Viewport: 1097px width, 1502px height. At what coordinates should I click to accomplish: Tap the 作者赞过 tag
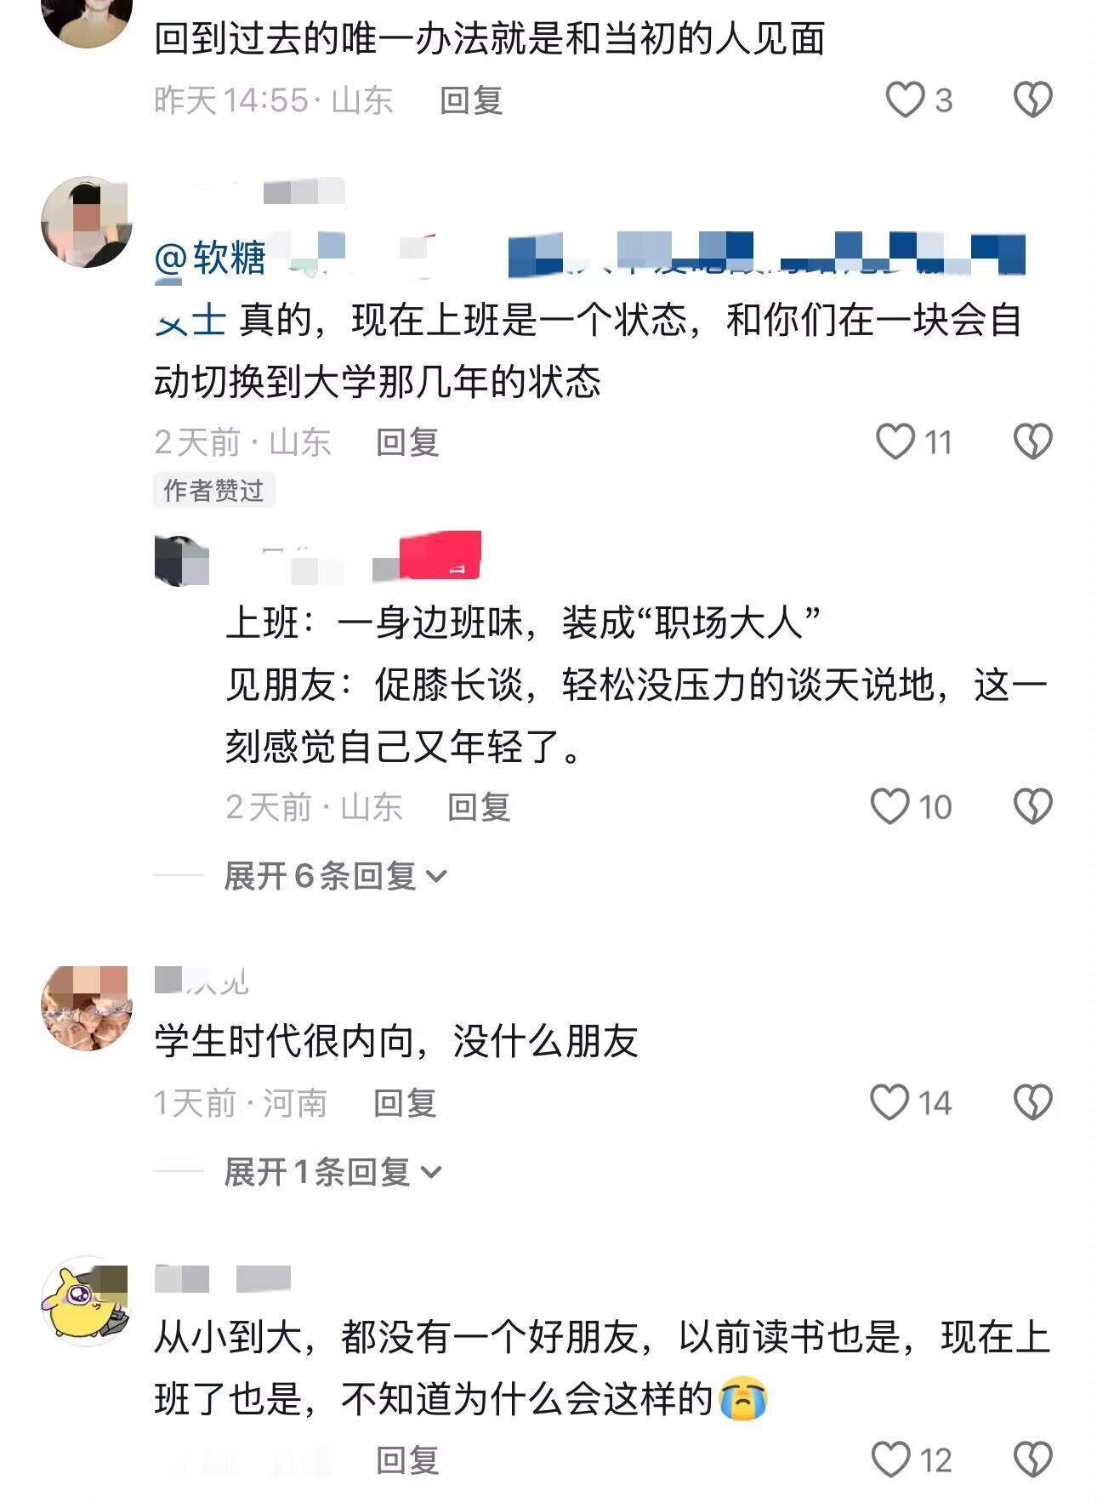tap(213, 491)
